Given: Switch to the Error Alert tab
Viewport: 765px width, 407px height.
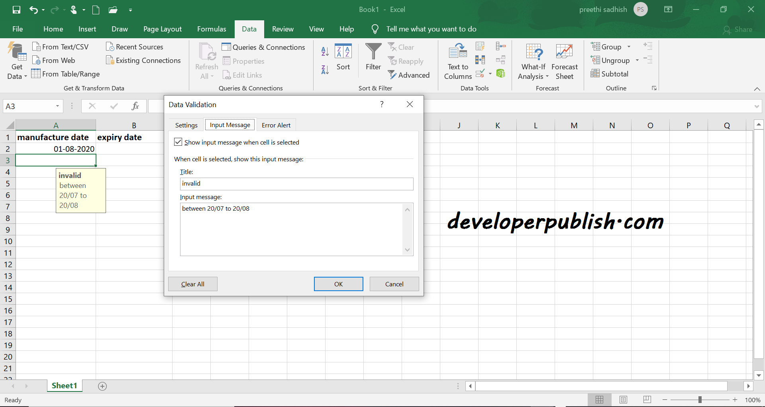Looking at the screenshot, I should click(x=276, y=125).
